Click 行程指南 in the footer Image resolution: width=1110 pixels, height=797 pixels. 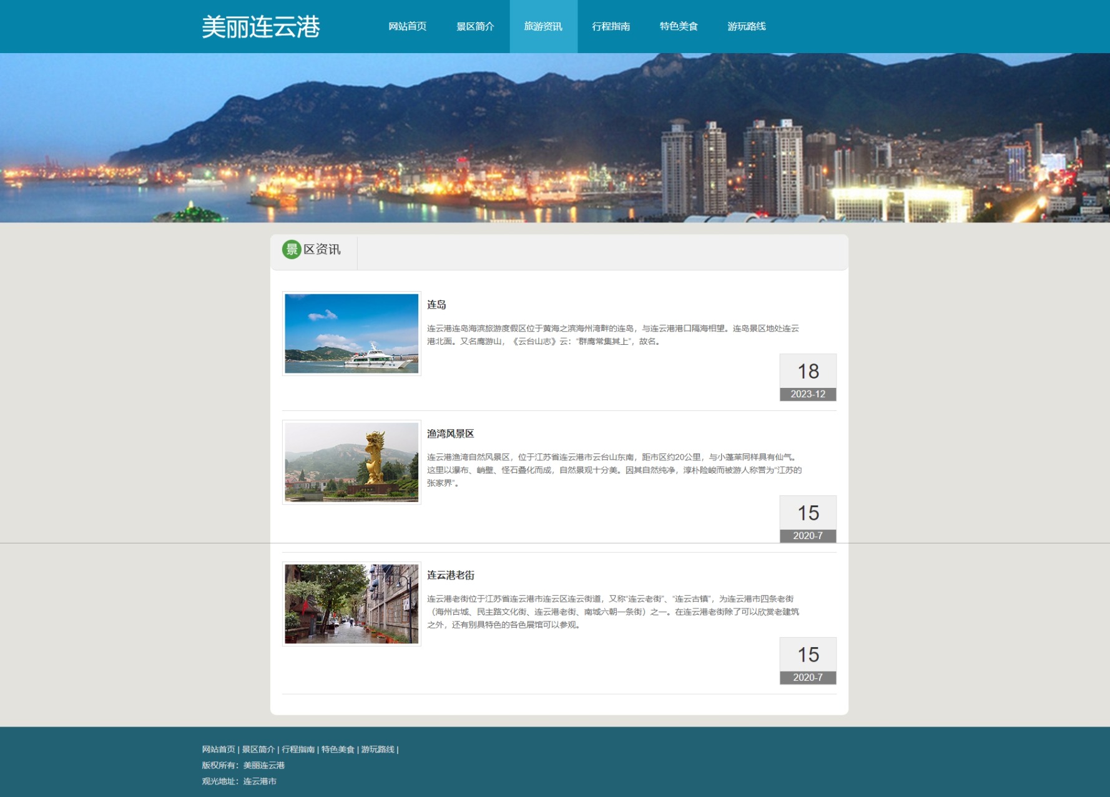point(298,750)
